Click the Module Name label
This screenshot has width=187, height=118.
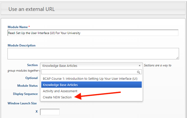(x=18, y=27)
